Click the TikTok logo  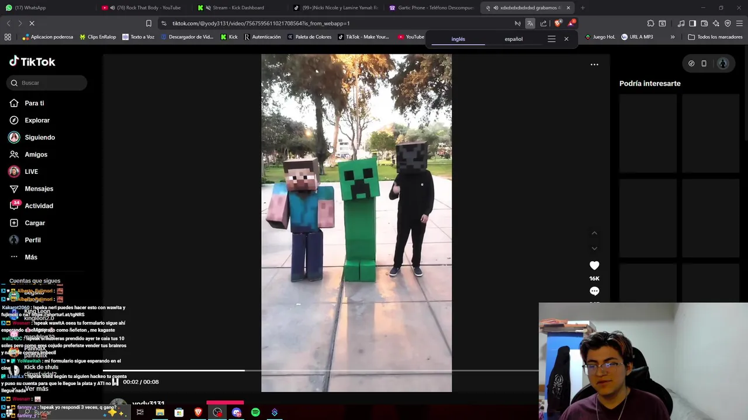32,61
